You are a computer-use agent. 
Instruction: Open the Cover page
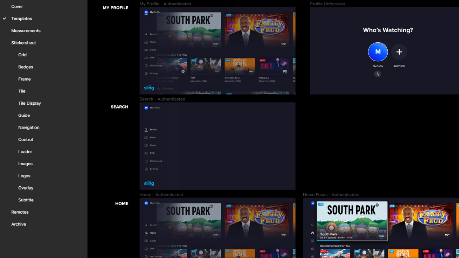[17, 6]
